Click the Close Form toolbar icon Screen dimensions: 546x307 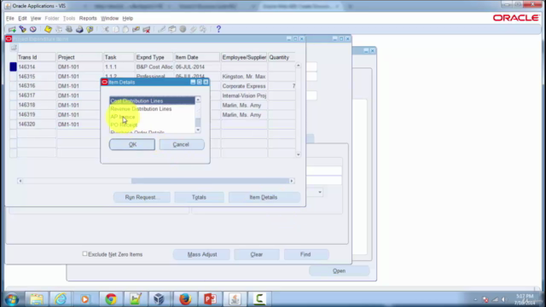(x=90, y=29)
